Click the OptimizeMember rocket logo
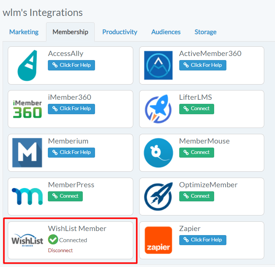Screen dimensions: 275x267 [158, 197]
